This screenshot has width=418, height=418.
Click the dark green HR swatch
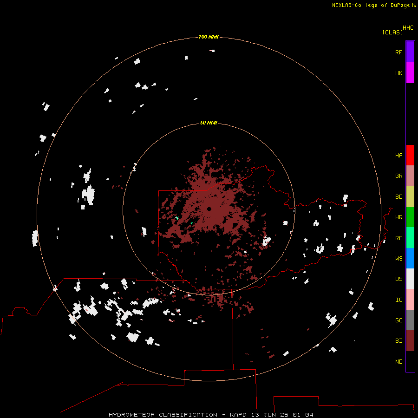[x=410, y=217]
